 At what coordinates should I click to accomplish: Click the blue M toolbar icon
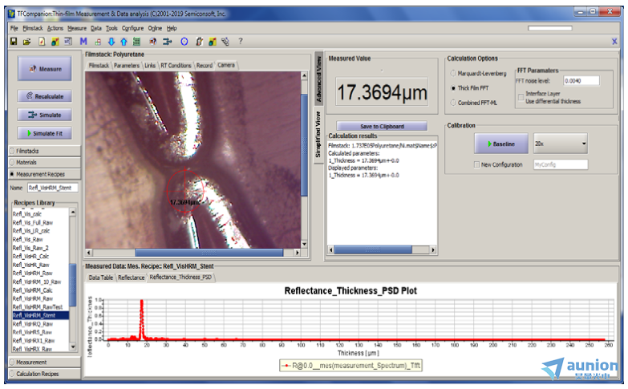point(83,41)
